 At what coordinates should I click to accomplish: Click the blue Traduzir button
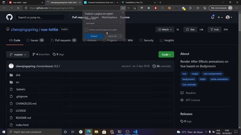[x=94, y=36]
